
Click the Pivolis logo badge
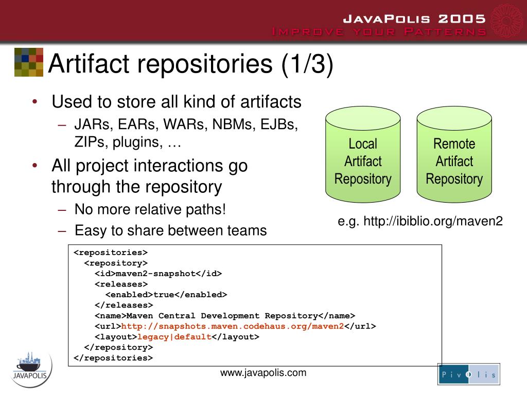pyautogui.click(x=469, y=374)
